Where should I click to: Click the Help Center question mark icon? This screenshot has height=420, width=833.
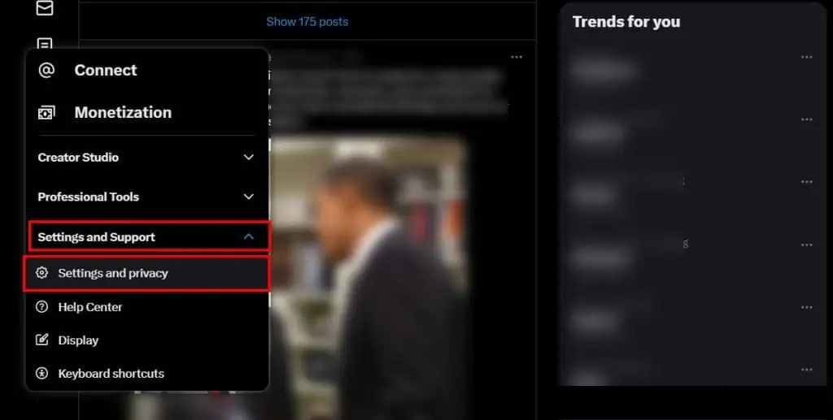(x=42, y=306)
